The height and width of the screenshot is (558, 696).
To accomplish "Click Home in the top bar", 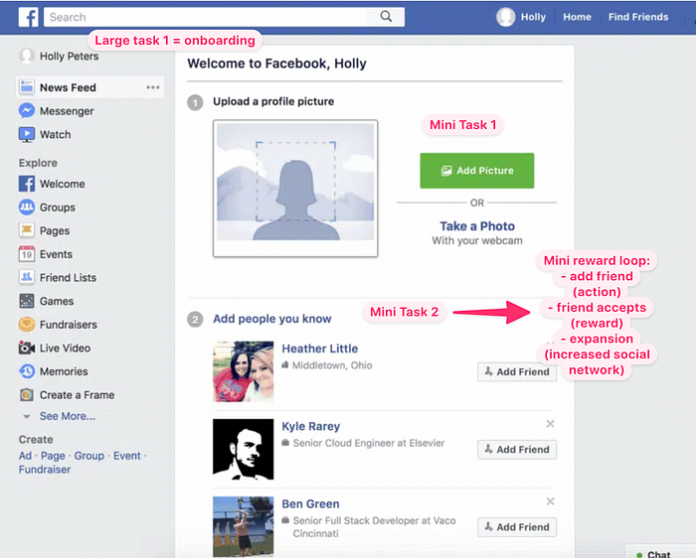I will pos(577,17).
